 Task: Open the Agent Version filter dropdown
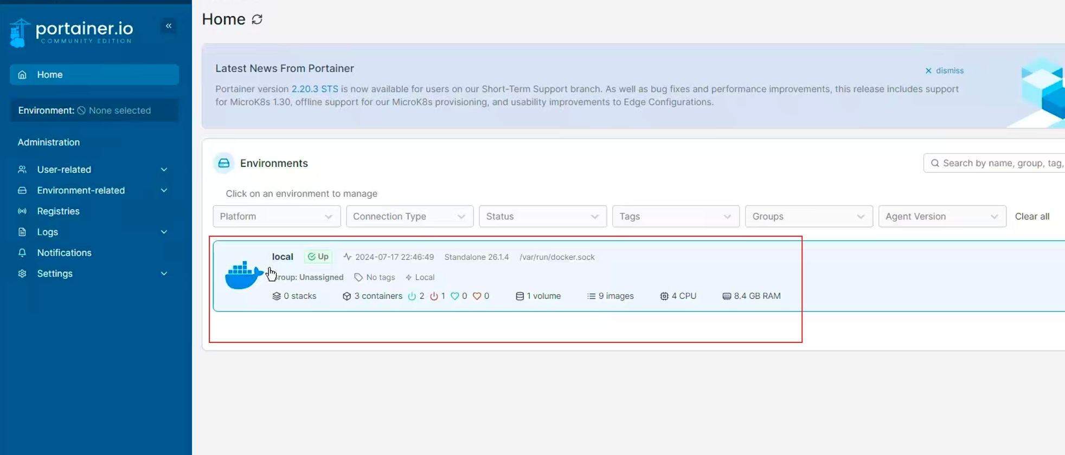coord(942,216)
